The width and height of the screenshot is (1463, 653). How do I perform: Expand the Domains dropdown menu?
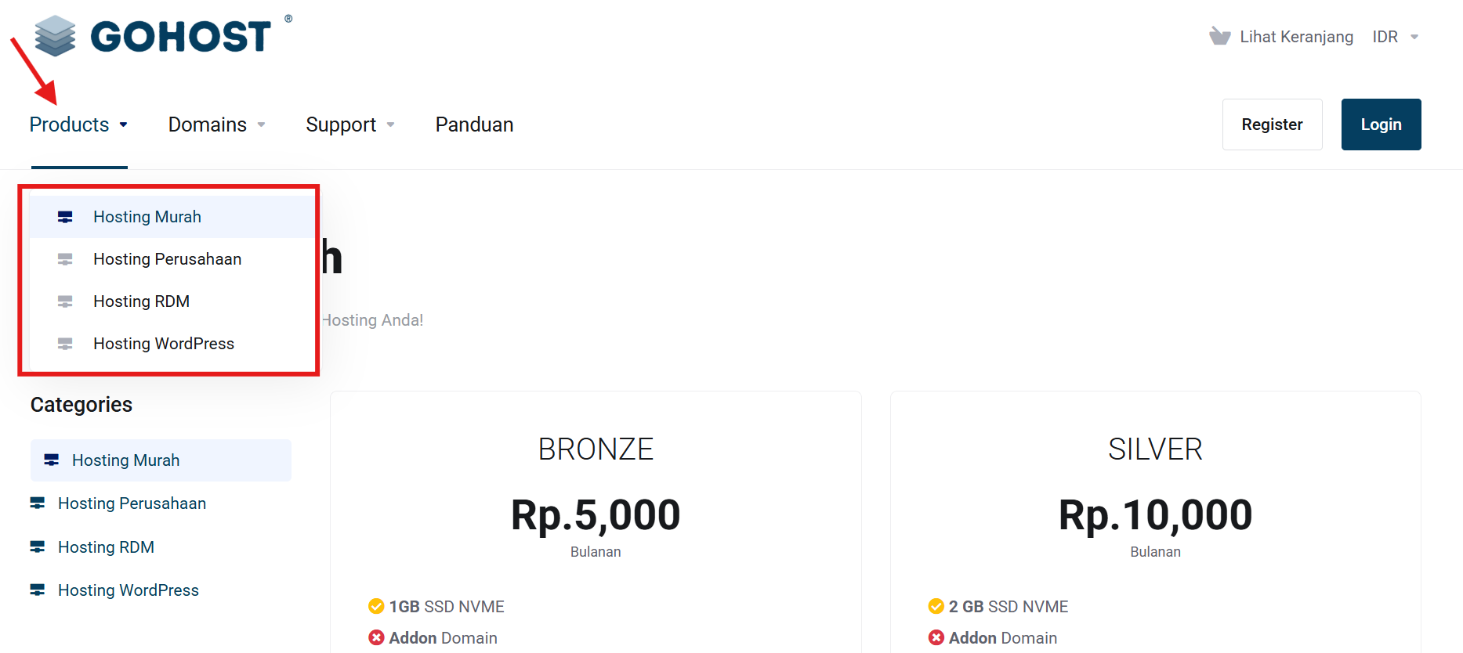pyautogui.click(x=216, y=124)
